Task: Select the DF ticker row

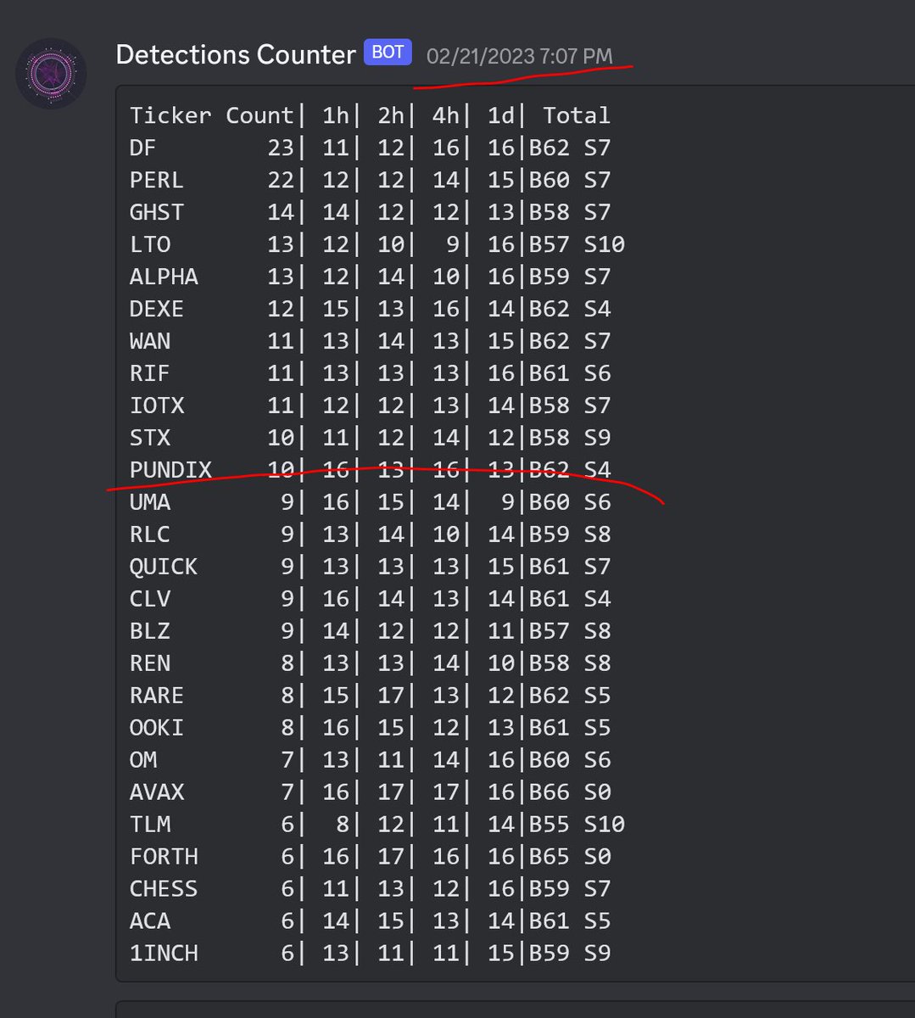Action: pyautogui.click(x=370, y=148)
